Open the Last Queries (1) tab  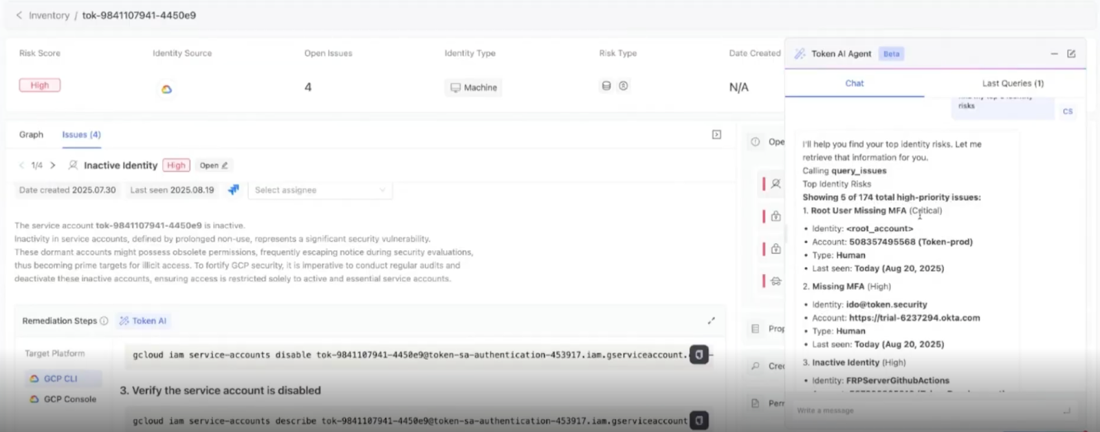[x=1013, y=83]
